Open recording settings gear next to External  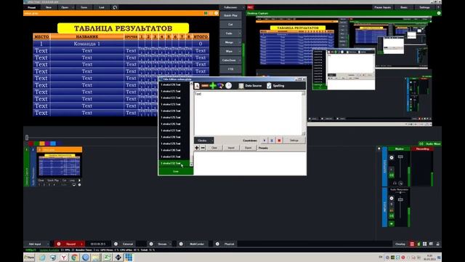(116, 245)
